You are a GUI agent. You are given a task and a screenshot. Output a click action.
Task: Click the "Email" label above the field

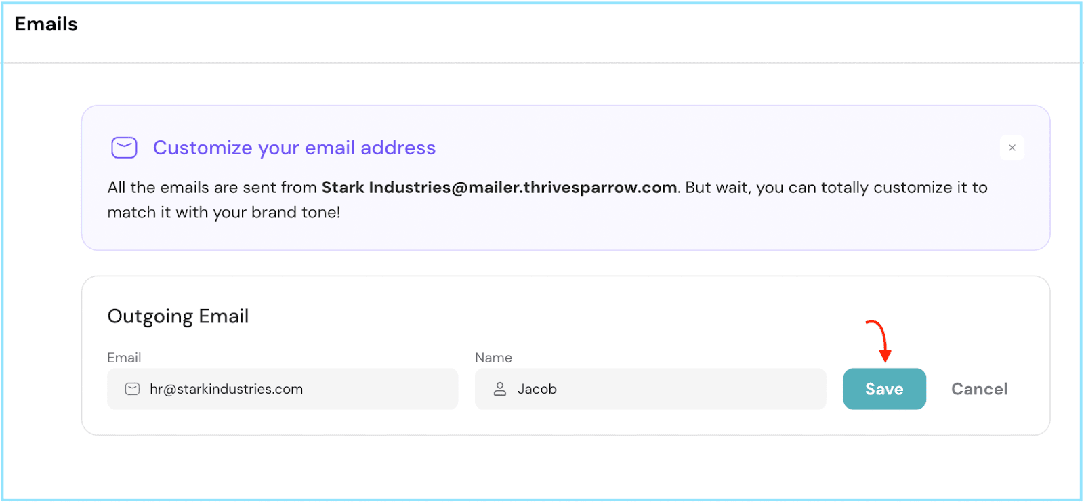coord(124,358)
